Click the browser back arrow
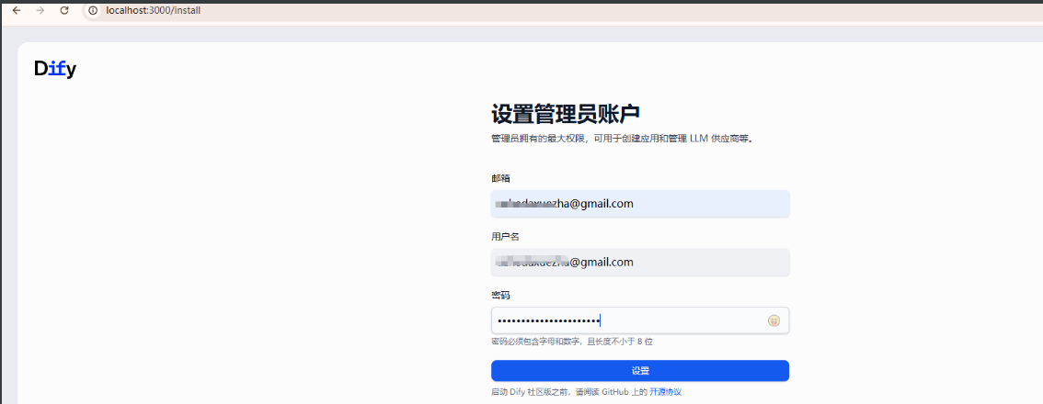 tap(17, 11)
